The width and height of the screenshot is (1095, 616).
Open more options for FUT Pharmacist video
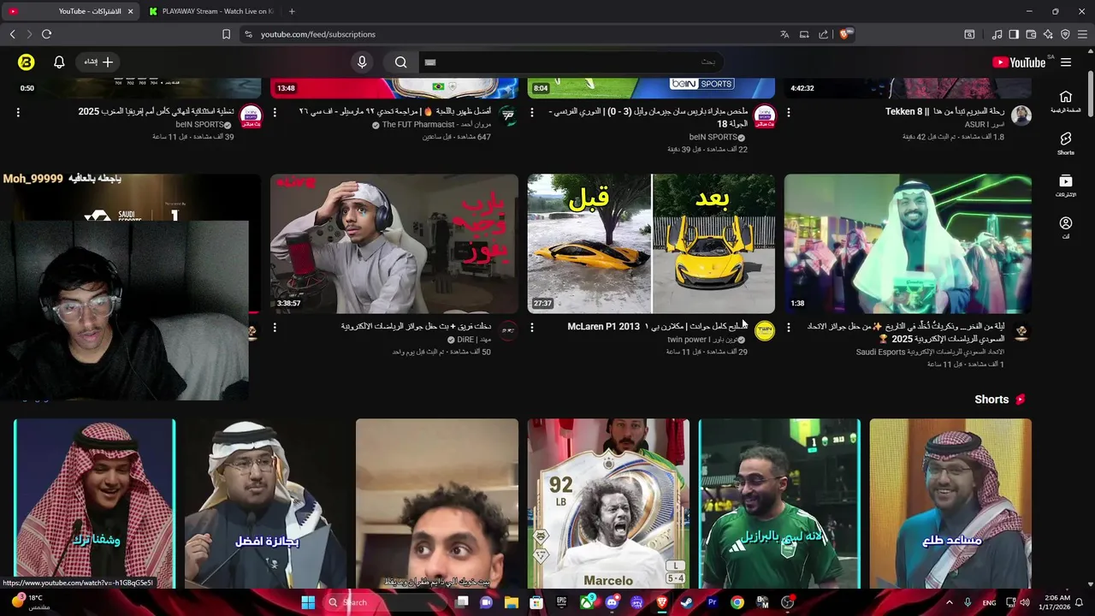click(x=275, y=112)
